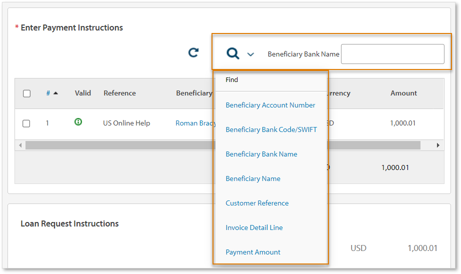Image resolution: width=461 pixels, height=274 pixels.
Task: Choose Customer Reference search option
Action: (257, 203)
